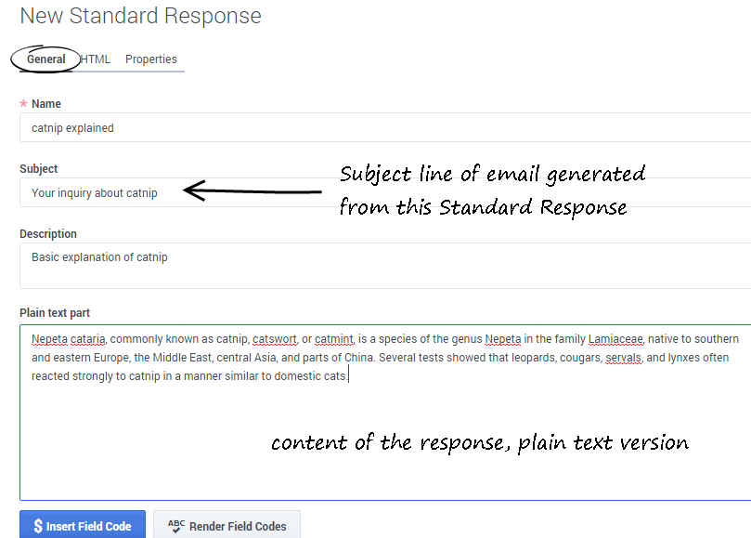Click the "Plain text part" label

[55, 313]
